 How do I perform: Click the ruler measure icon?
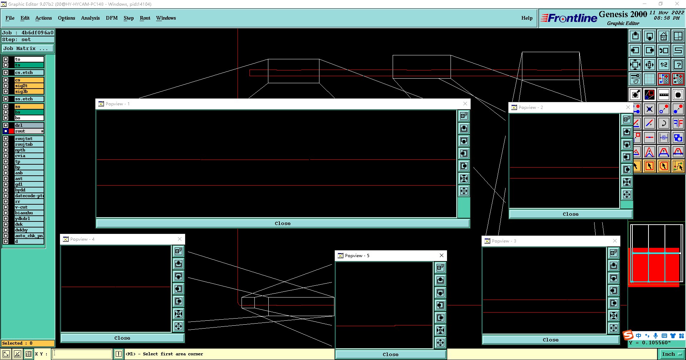click(664, 95)
